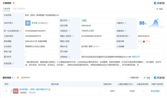
Task: Click equity structure icon after shareholder name
Action: pos(49,90)
